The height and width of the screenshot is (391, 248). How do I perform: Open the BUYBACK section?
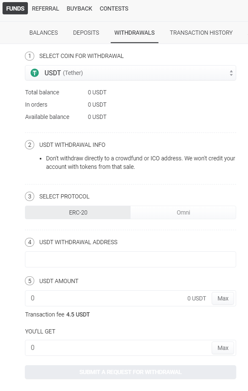tap(79, 8)
